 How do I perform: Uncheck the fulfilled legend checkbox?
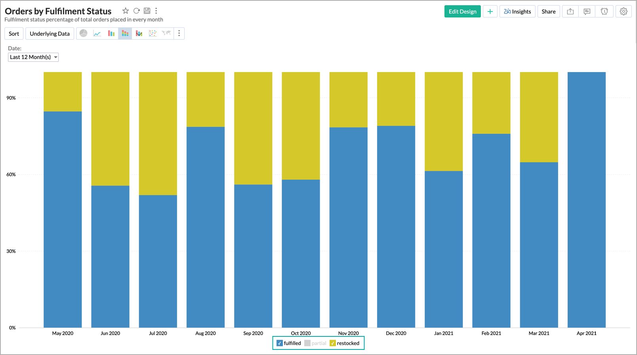(x=280, y=343)
